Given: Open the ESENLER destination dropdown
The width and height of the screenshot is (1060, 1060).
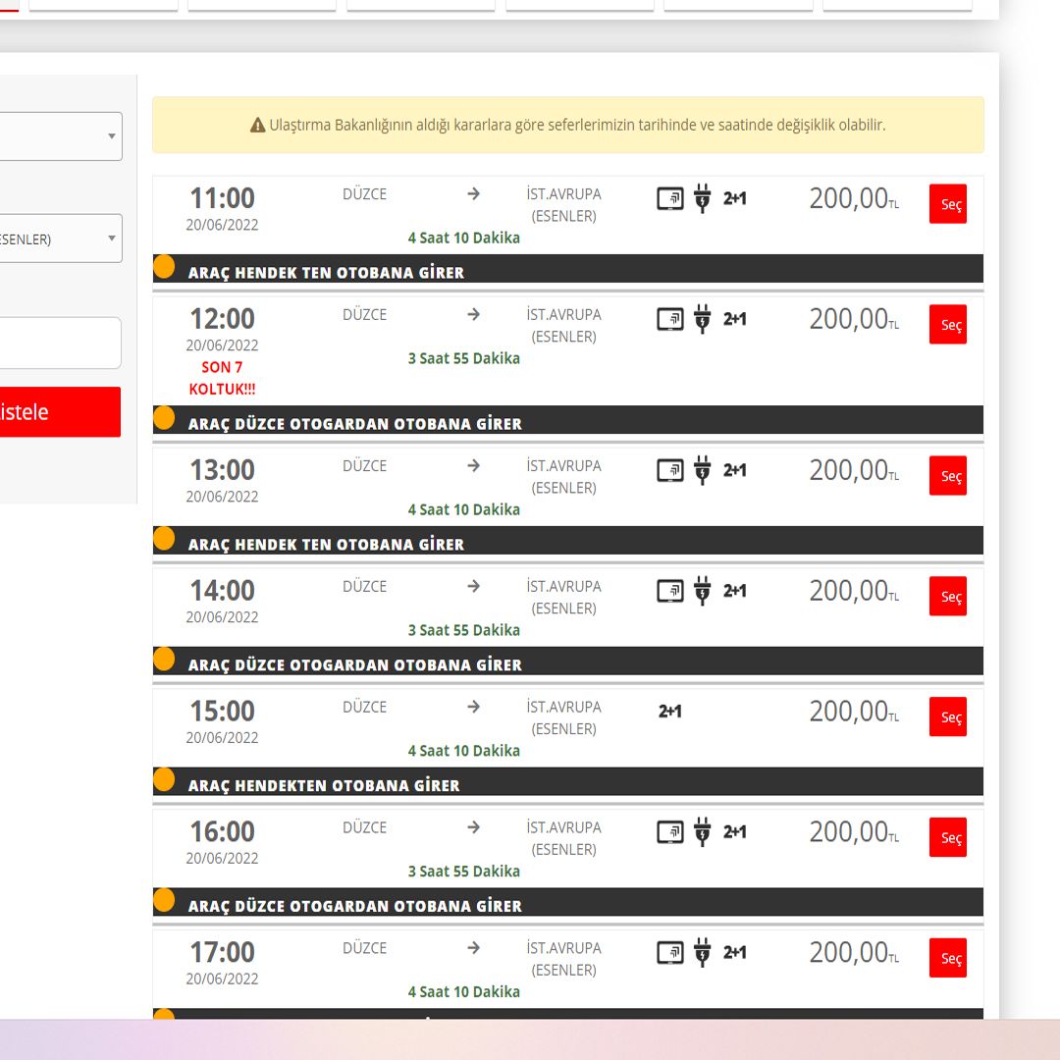Looking at the screenshot, I should tap(61, 238).
